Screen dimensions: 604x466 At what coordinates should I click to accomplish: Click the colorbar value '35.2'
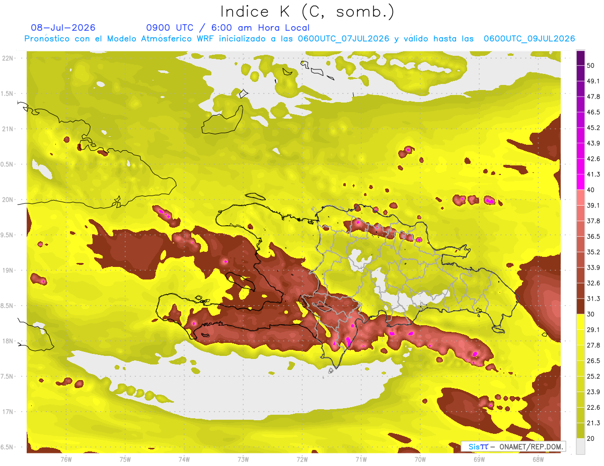[593, 252]
